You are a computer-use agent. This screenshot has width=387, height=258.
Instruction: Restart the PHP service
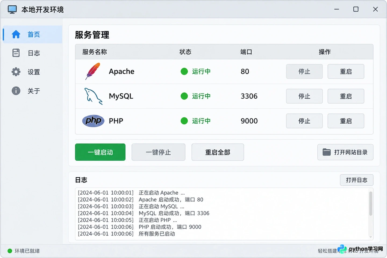click(x=346, y=121)
